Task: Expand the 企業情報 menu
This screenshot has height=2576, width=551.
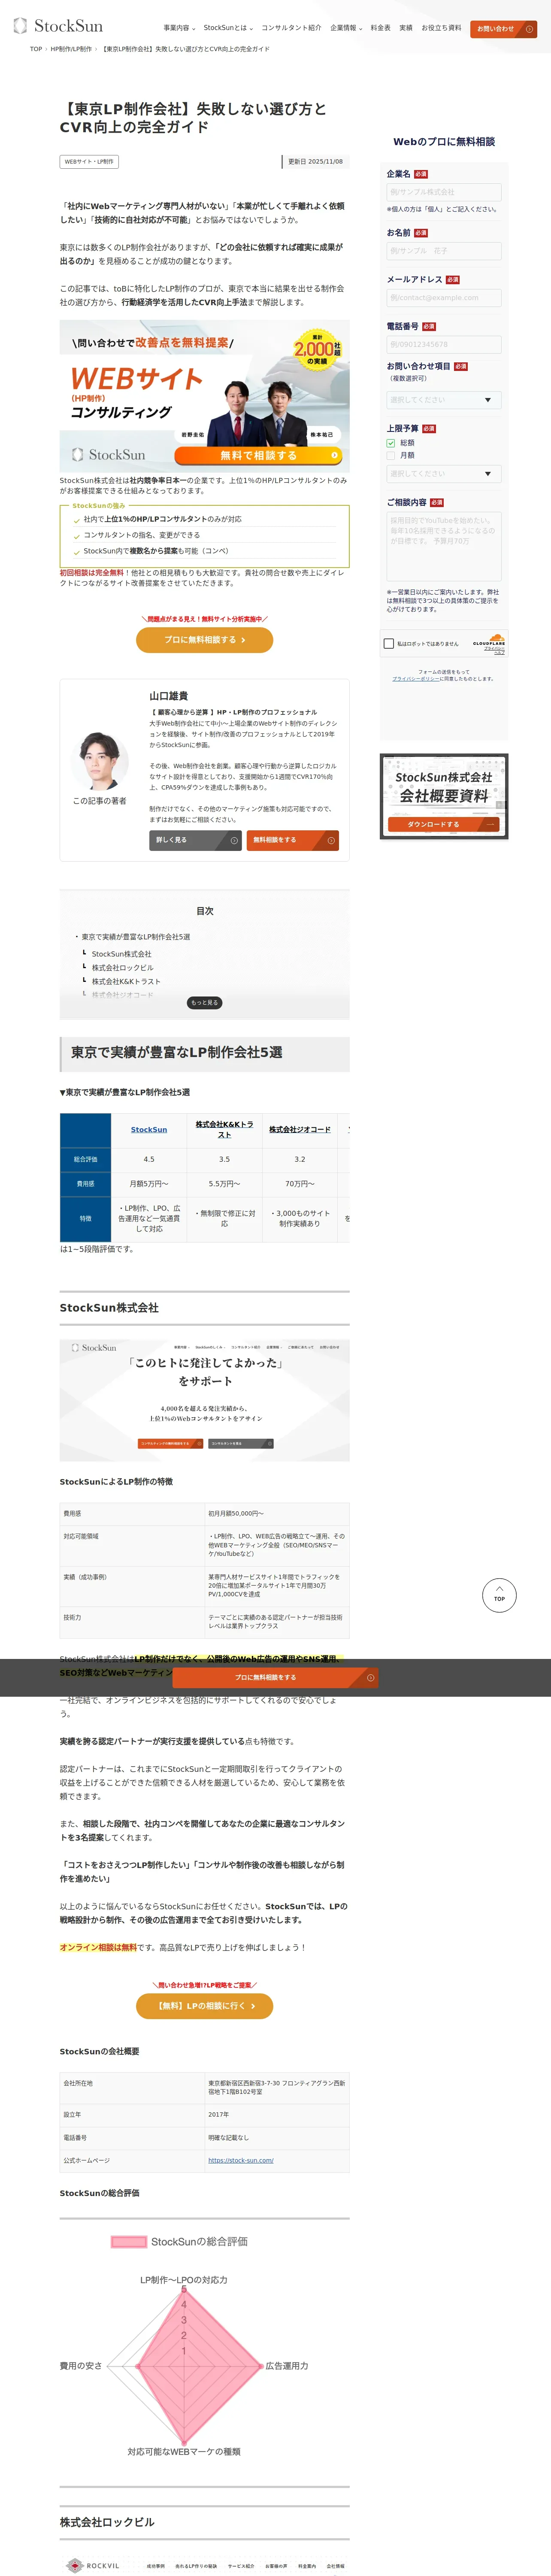Action: click(346, 28)
